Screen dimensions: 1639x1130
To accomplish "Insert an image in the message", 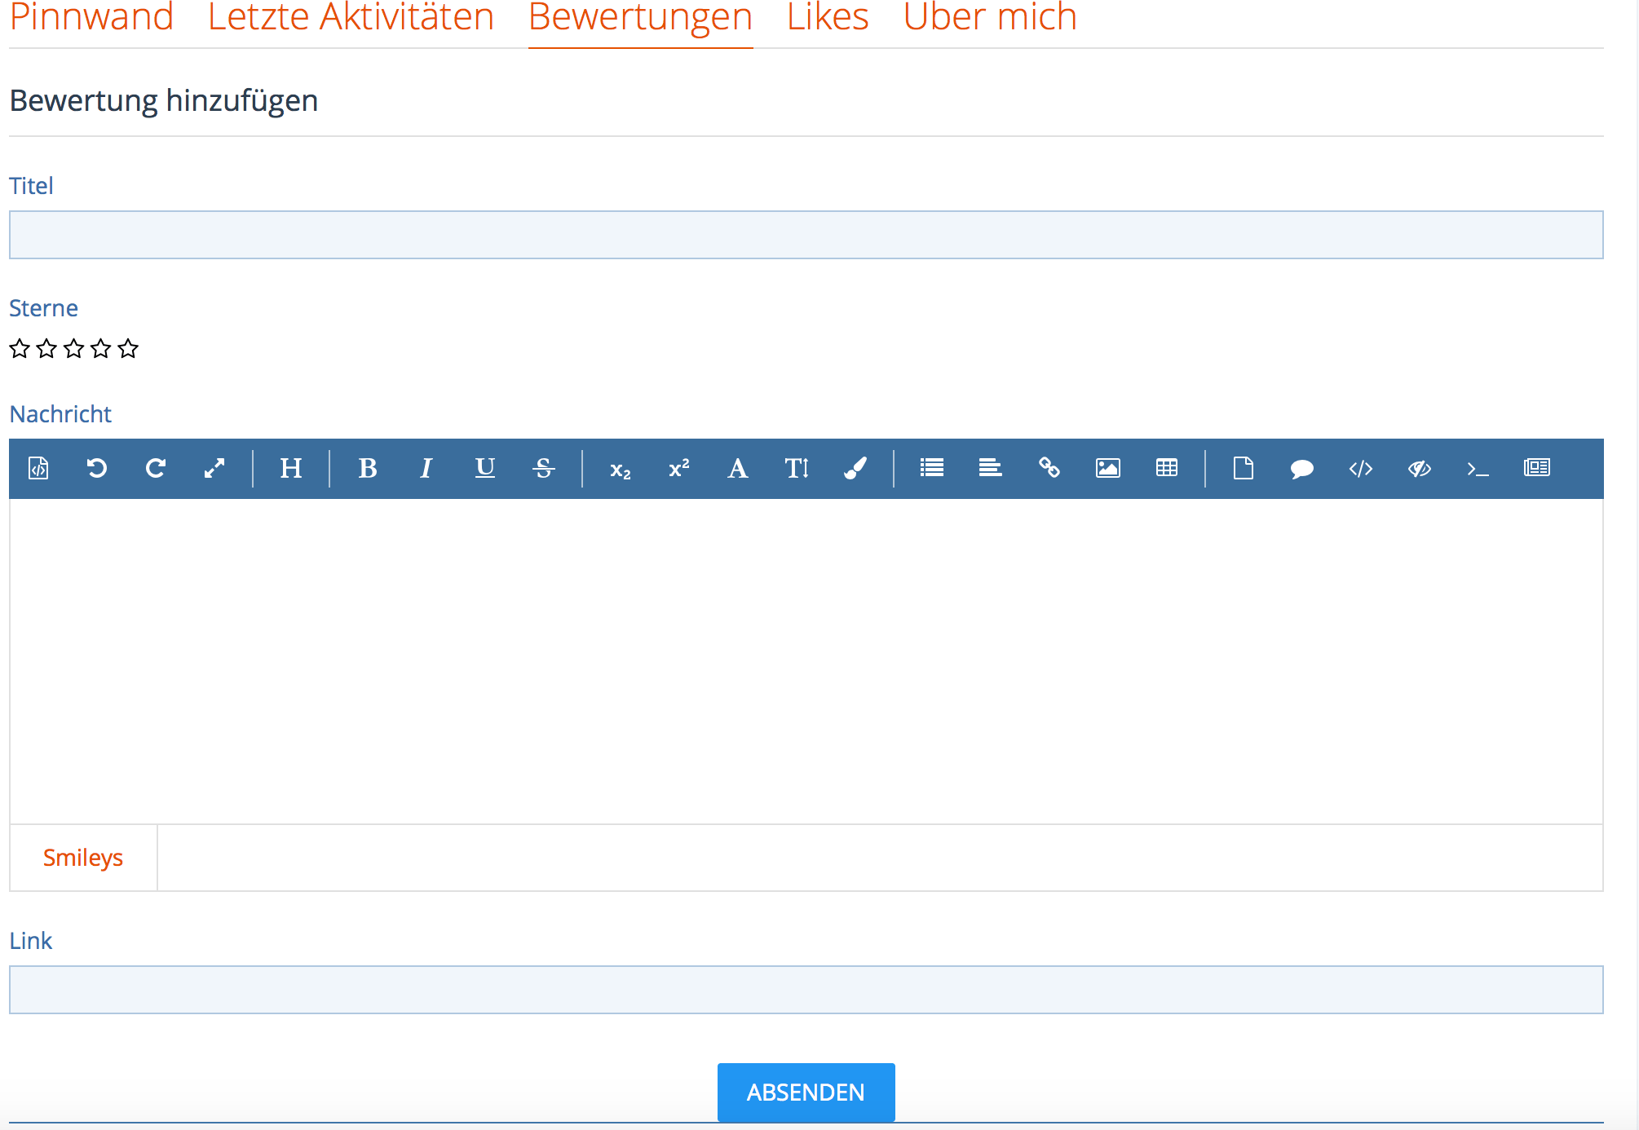I will pos(1108,468).
